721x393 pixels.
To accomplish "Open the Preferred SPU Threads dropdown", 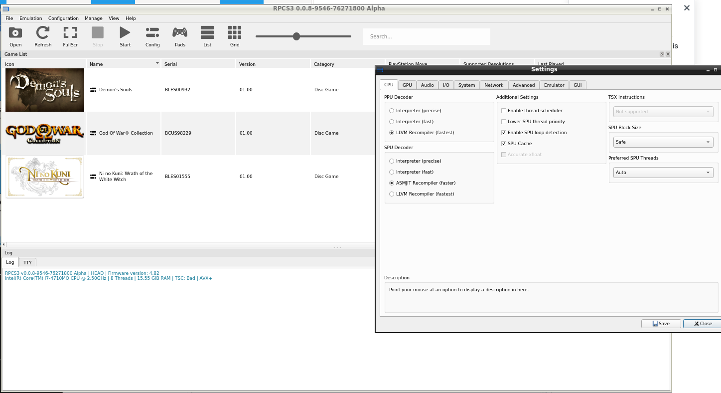I will pos(663,173).
